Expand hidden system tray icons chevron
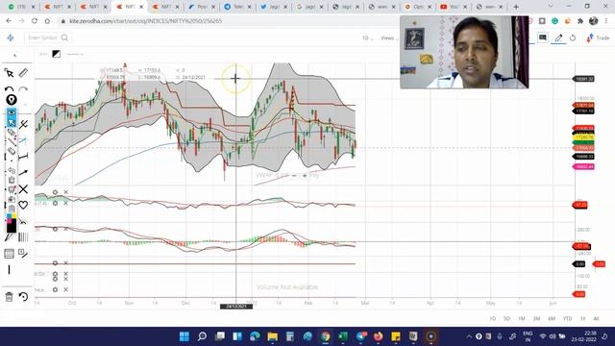Screen dimensions: 615x346 pos(469,336)
